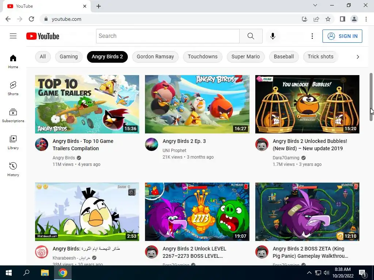
Task: Select the Gaming filter chip
Action: pyautogui.click(x=69, y=57)
